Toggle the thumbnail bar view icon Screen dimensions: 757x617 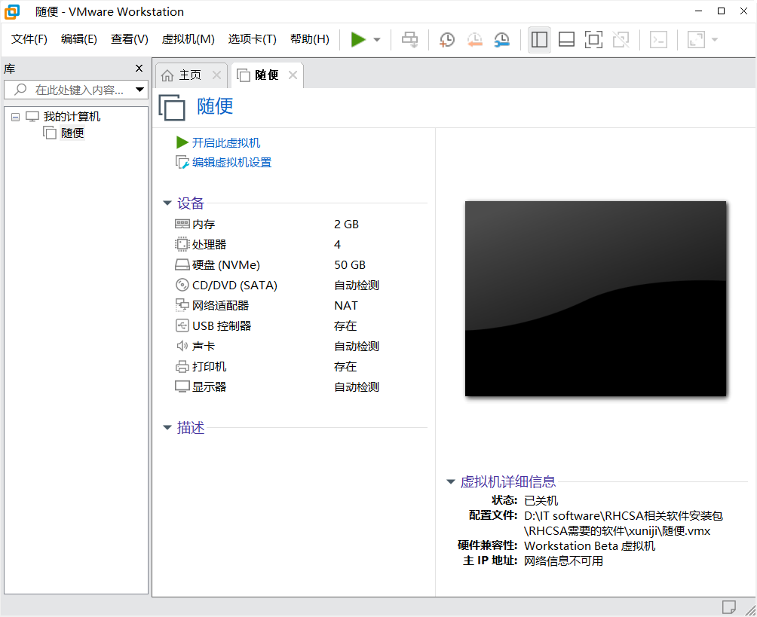pos(566,40)
